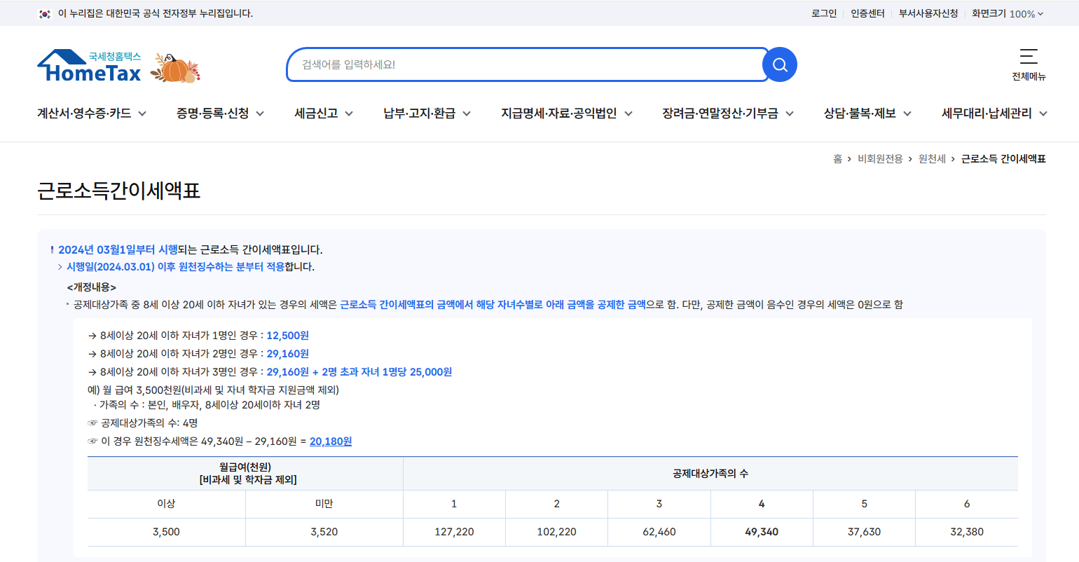Image resolution: width=1079 pixels, height=562 pixels.
Task: Open the 계산서·영수증·카드 menu
Action: tap(84, 113)
